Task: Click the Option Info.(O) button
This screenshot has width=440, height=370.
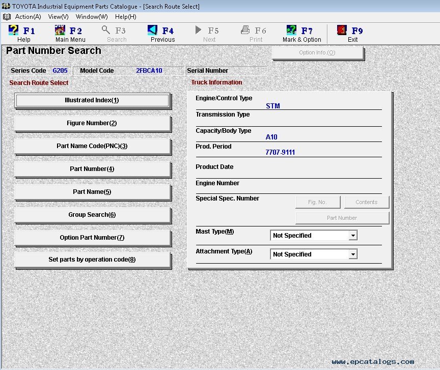Action: tap(317, 53)
